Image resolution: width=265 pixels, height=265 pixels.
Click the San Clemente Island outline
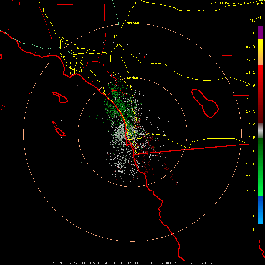point(59,129)
